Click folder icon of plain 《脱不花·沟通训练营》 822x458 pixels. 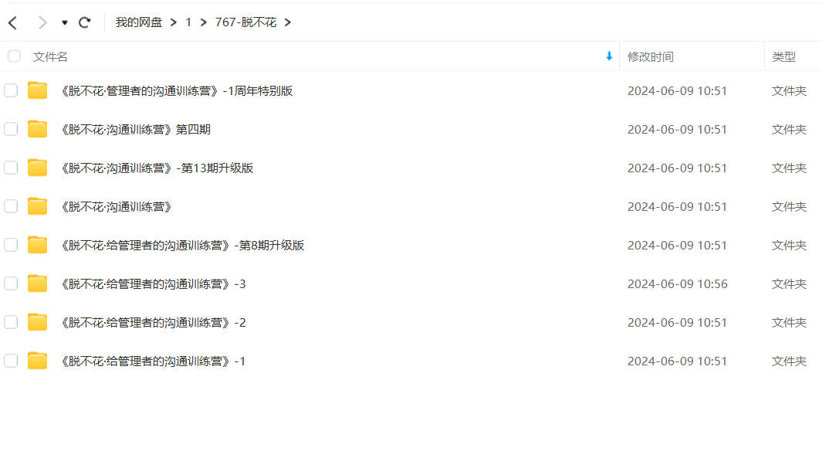37,206
